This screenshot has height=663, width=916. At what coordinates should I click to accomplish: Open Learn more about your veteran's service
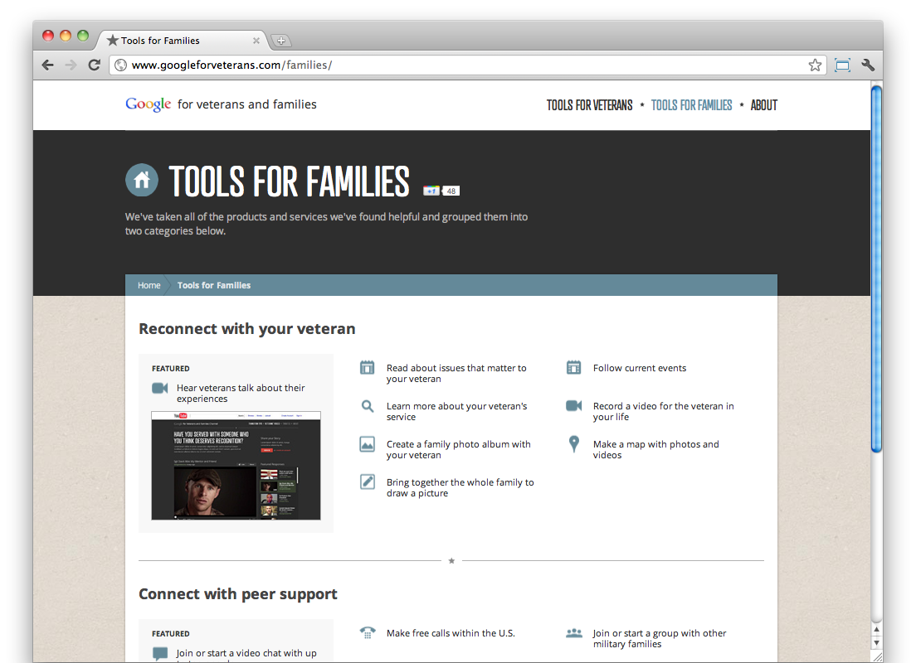457,411
